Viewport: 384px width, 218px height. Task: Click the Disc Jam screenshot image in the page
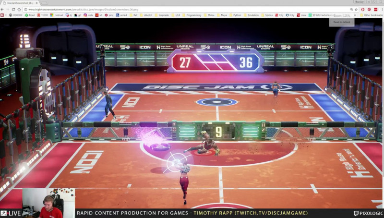(x=191, y=114)
